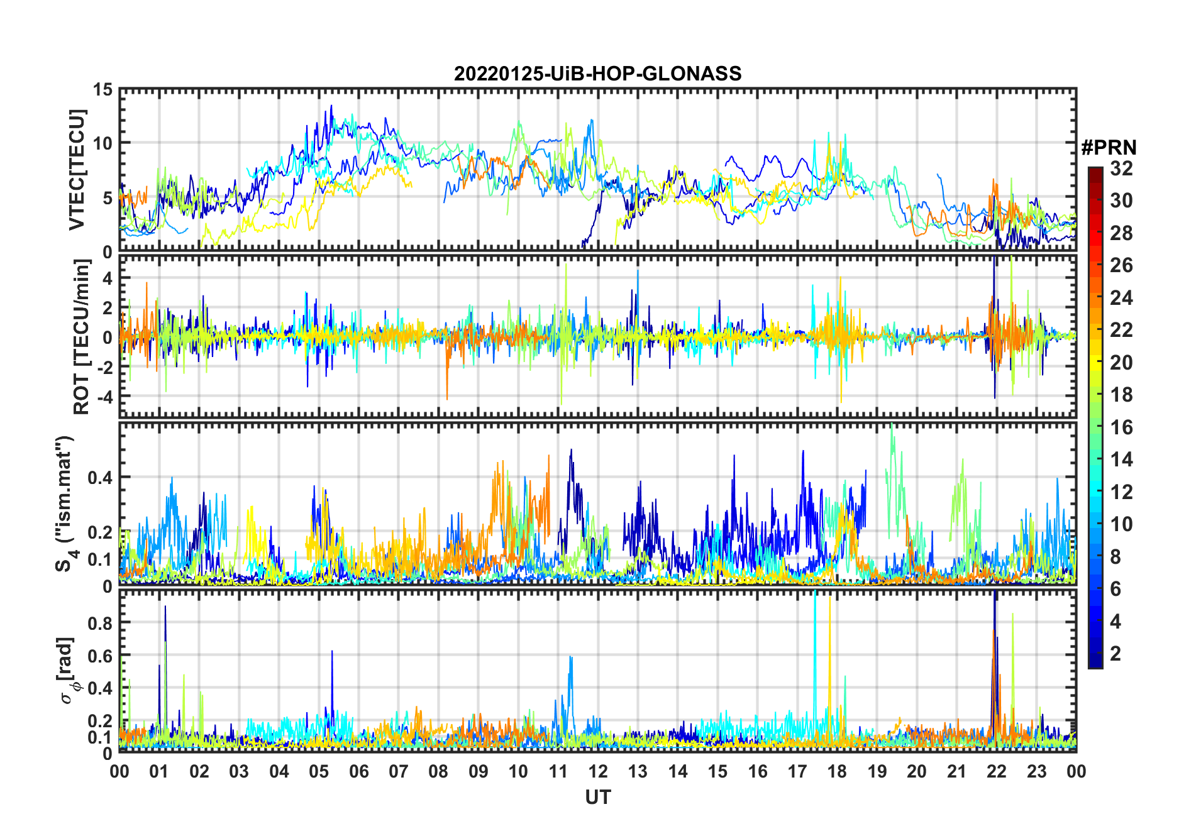The width and height of the screenshot is (1196, 836).
Task: Select colorbar tick label 2
Action: pos(1116,654)
